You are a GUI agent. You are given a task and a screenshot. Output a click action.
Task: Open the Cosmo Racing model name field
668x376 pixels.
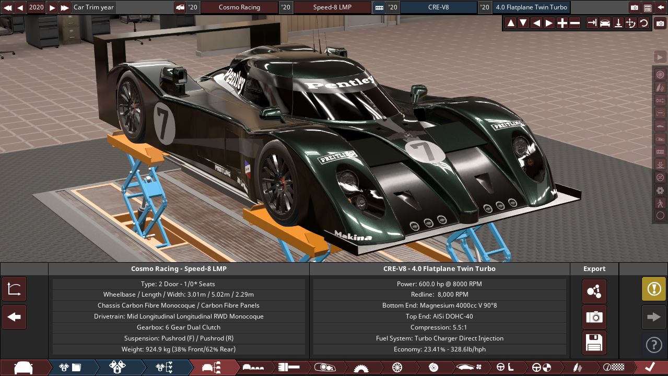pos(239,7)
